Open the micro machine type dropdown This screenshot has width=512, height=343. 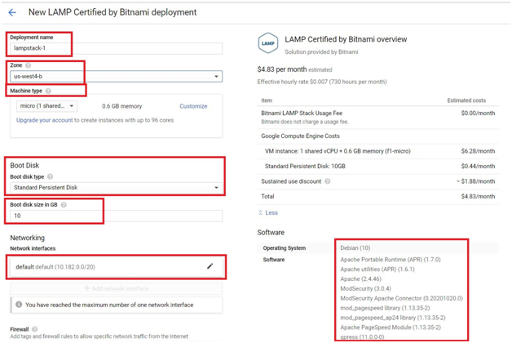coord(46,106)
